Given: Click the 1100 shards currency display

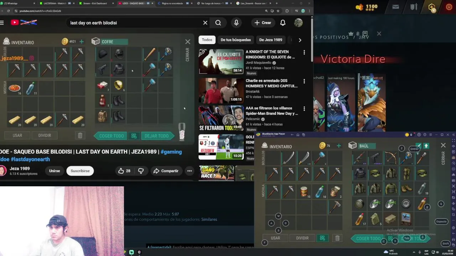Looking at the screenshot, I should coord(367,7).
